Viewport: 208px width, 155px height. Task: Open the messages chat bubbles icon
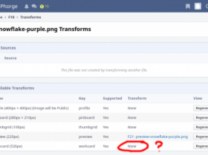34,6
